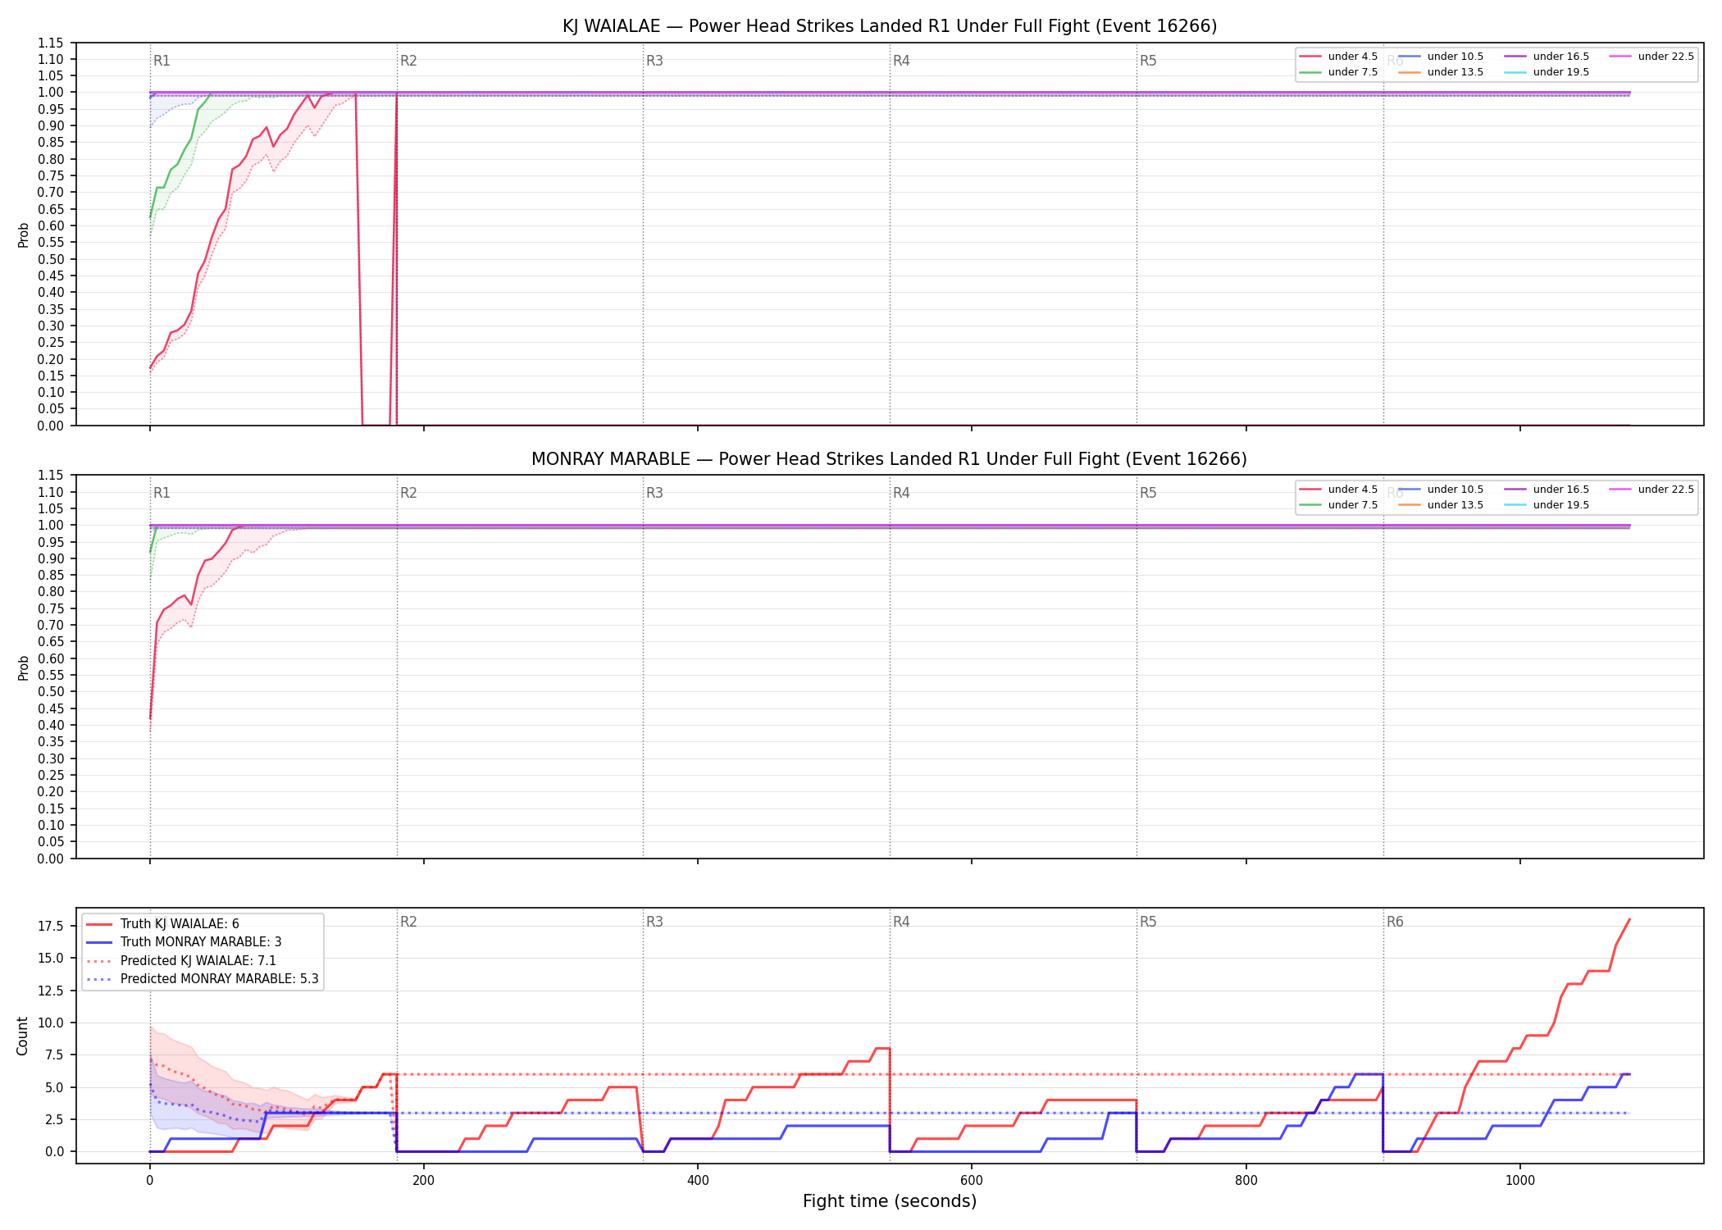Click the R2 round marker in top chart
This screenshot has width=1722, height=1230.
coord(408,61)
